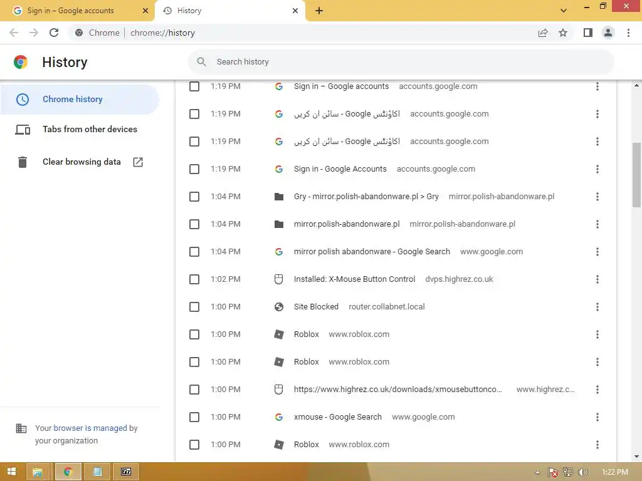Viewport: 642px width, 481px height.
Task: Open File Explorer from the taskbar
Action: tap(38, 472)
